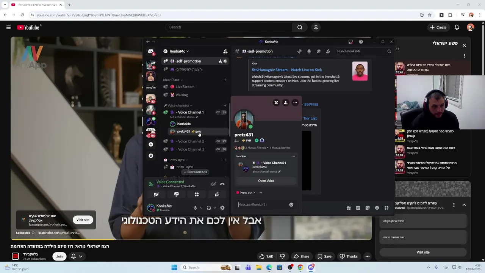Join Voice Channel 3
The image size is (485, 273).
196,149
